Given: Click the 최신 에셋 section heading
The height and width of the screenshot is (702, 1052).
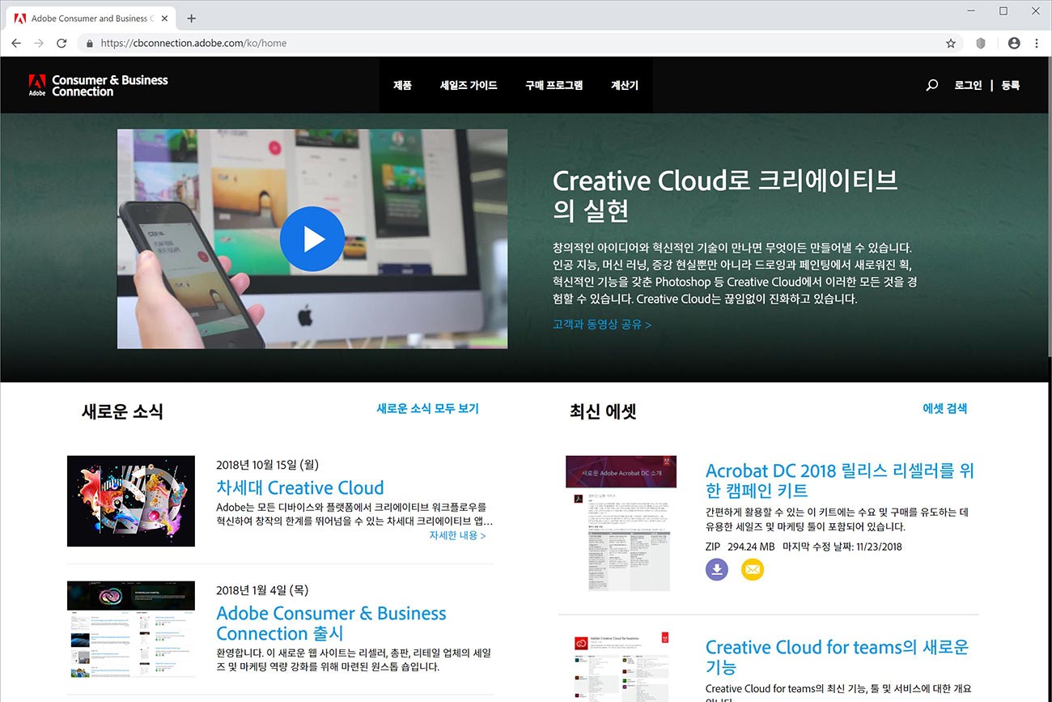Looking at the screenshot, I should [603, 411].
